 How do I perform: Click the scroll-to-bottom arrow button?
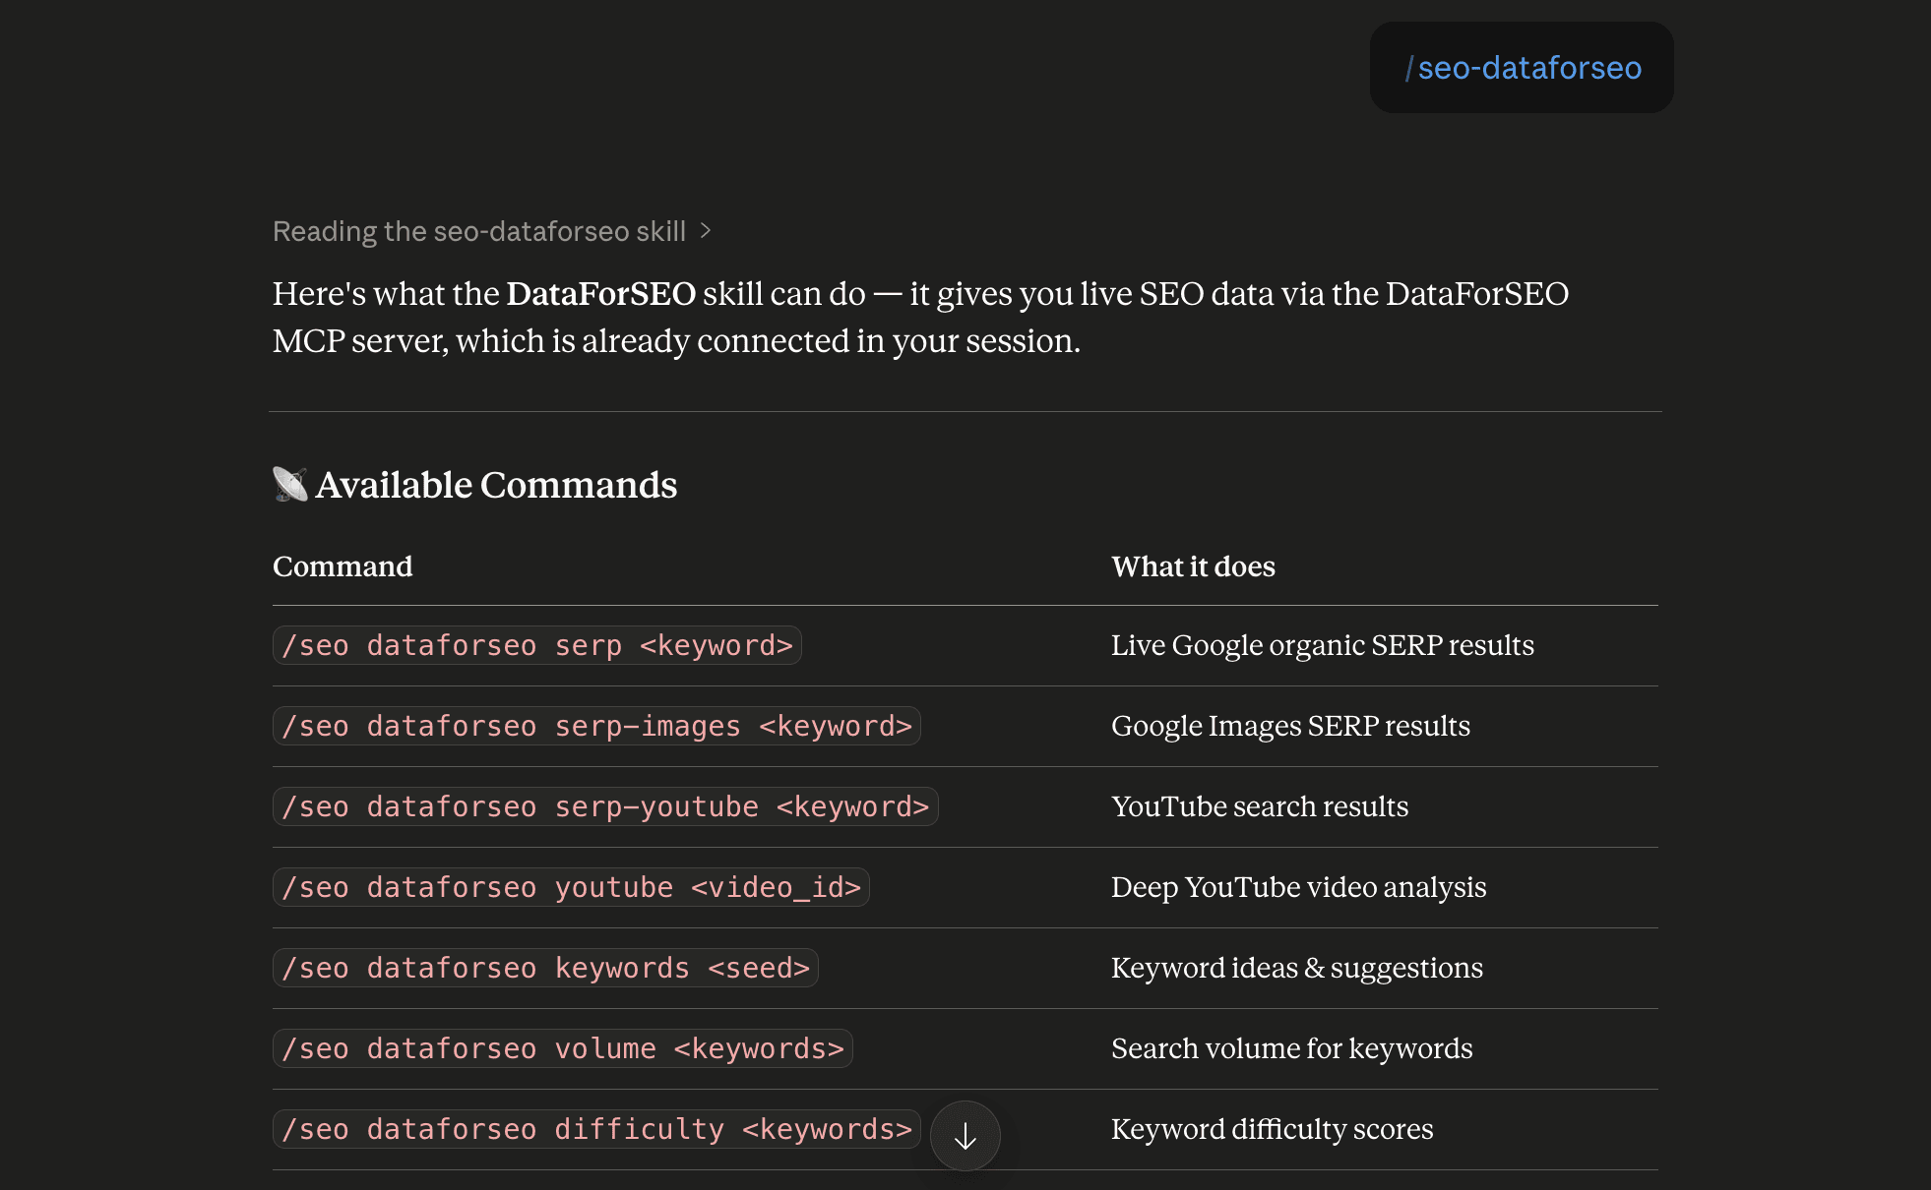point(965,1136)
